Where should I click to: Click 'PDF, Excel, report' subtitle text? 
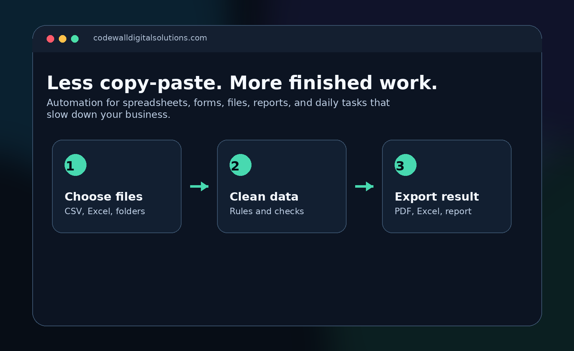[433, 211]
